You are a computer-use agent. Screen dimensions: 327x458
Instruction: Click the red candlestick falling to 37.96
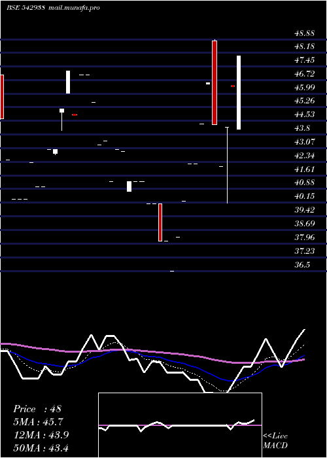pyautogui.click(x=160, y=222)
